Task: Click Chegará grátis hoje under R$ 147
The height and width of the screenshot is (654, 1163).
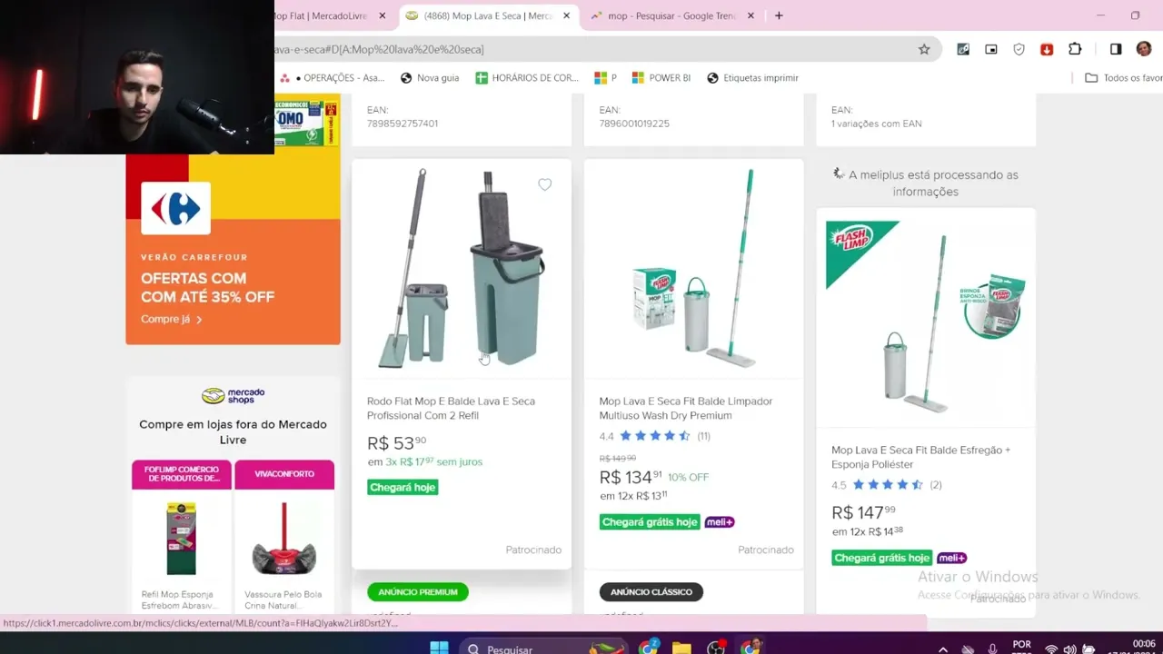Action: (882, 558)
